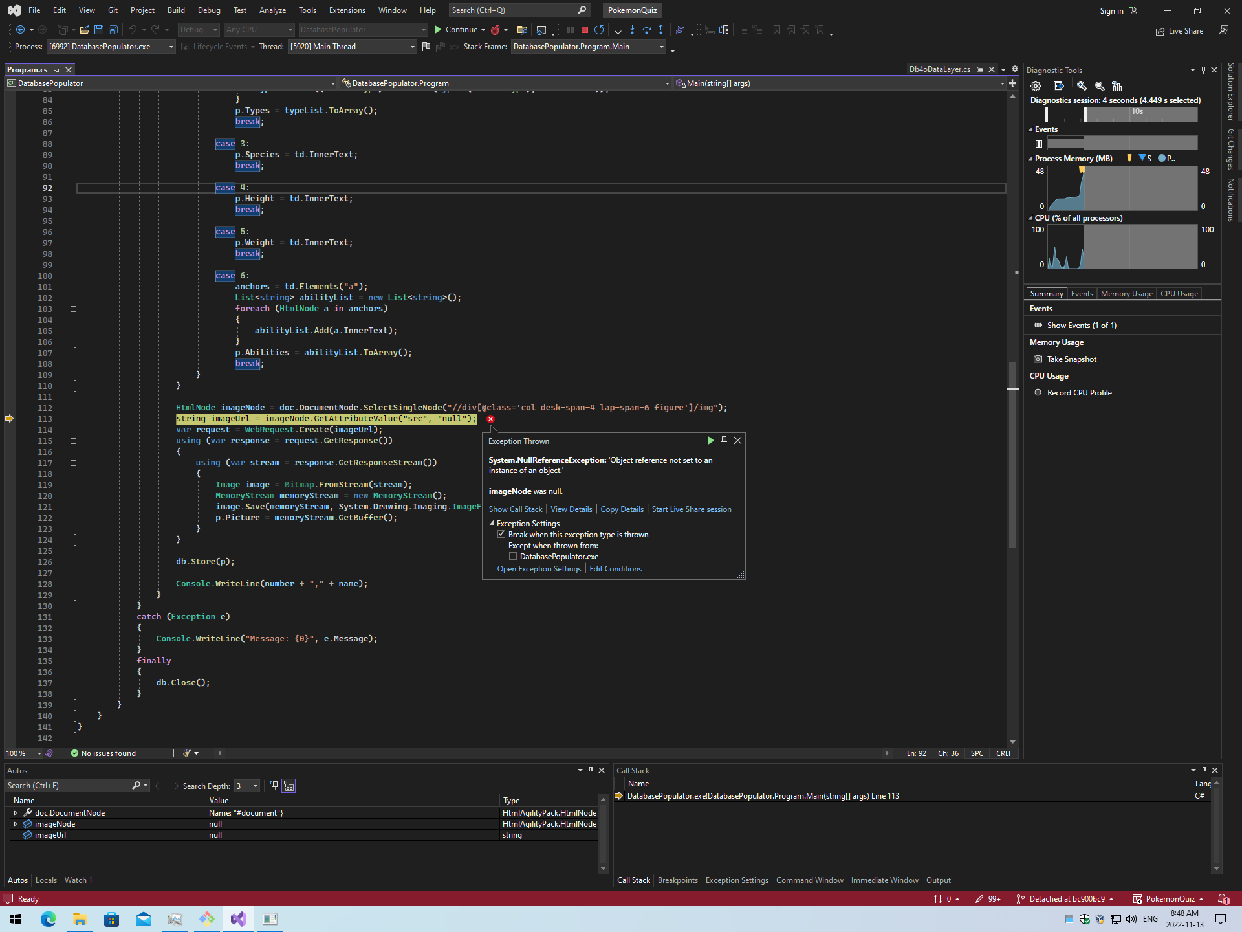Screen dimensions: 1242x932
Task: Click Open Exception Settings link
Action: coord(539,569)
